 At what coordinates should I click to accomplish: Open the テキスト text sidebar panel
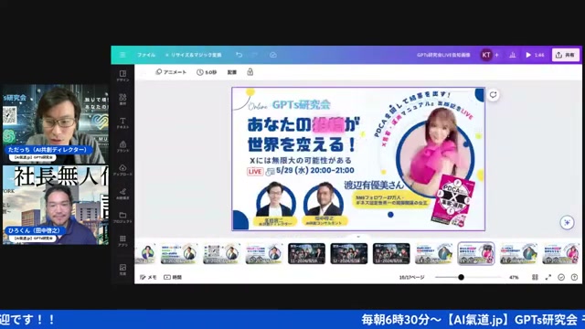(x=122, y=123)
